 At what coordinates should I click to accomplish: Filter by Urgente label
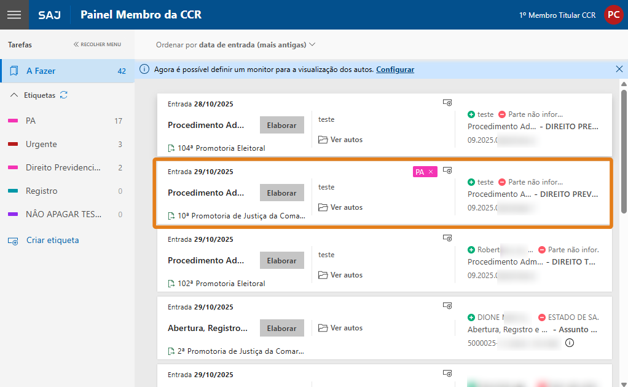pyautogui.click(x=41, y=145)
